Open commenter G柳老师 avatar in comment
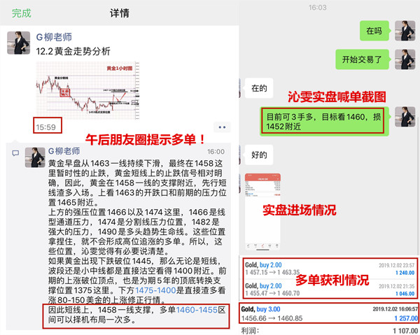Image resolution: width=420 pixels, height=335 pixels. tap(35, 157)
